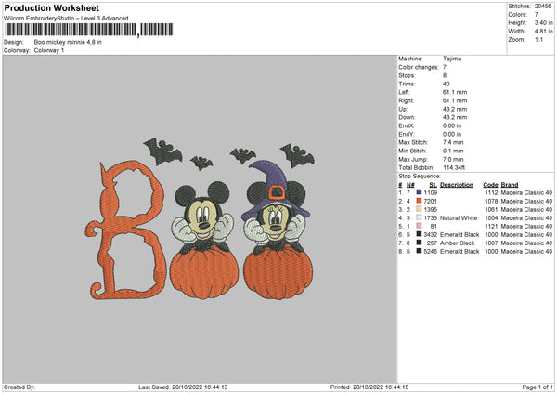Viewport: 557px width, 394px height.
Task: Click the barcode under the worksheet title
Action: tap(89, 30)
